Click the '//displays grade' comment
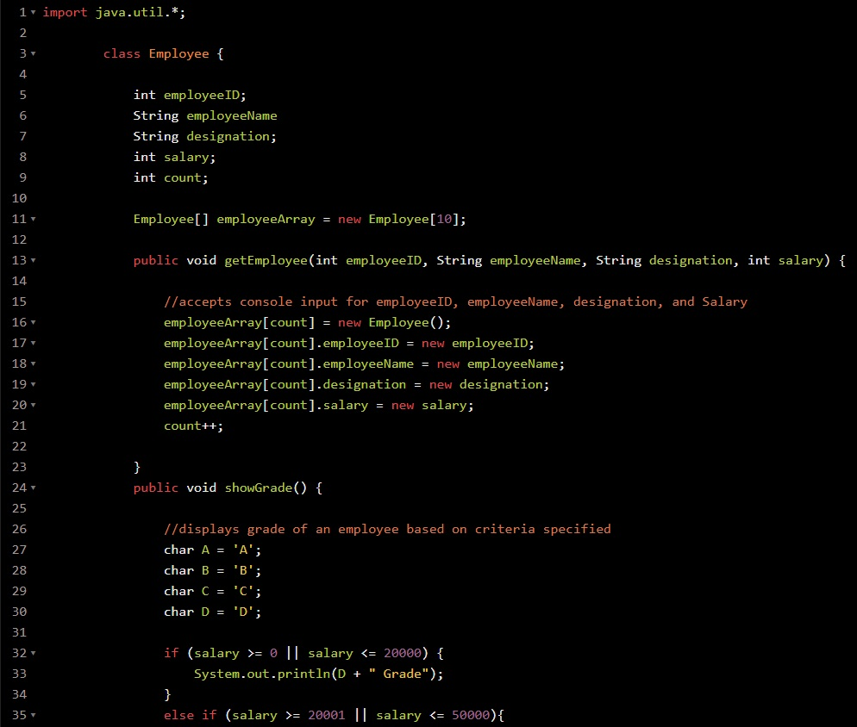 pyautogui.click(x=387, y=529)
